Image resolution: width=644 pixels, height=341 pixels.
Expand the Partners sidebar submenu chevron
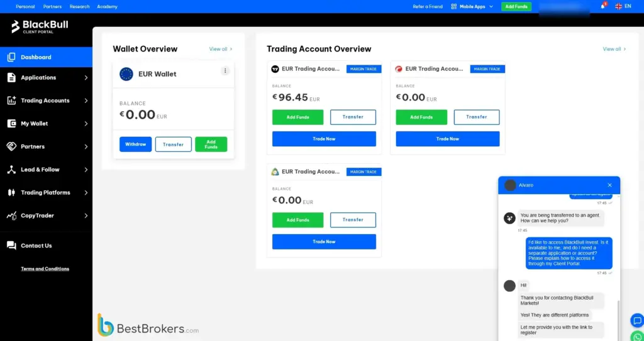tap(86, 146)
